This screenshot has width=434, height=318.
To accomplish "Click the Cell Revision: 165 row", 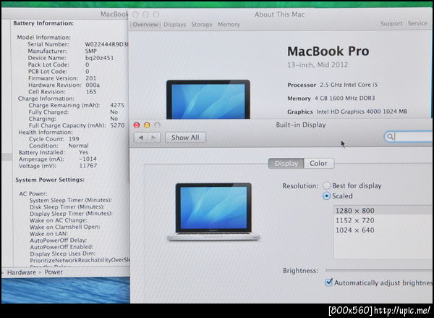I will point(62,92).
